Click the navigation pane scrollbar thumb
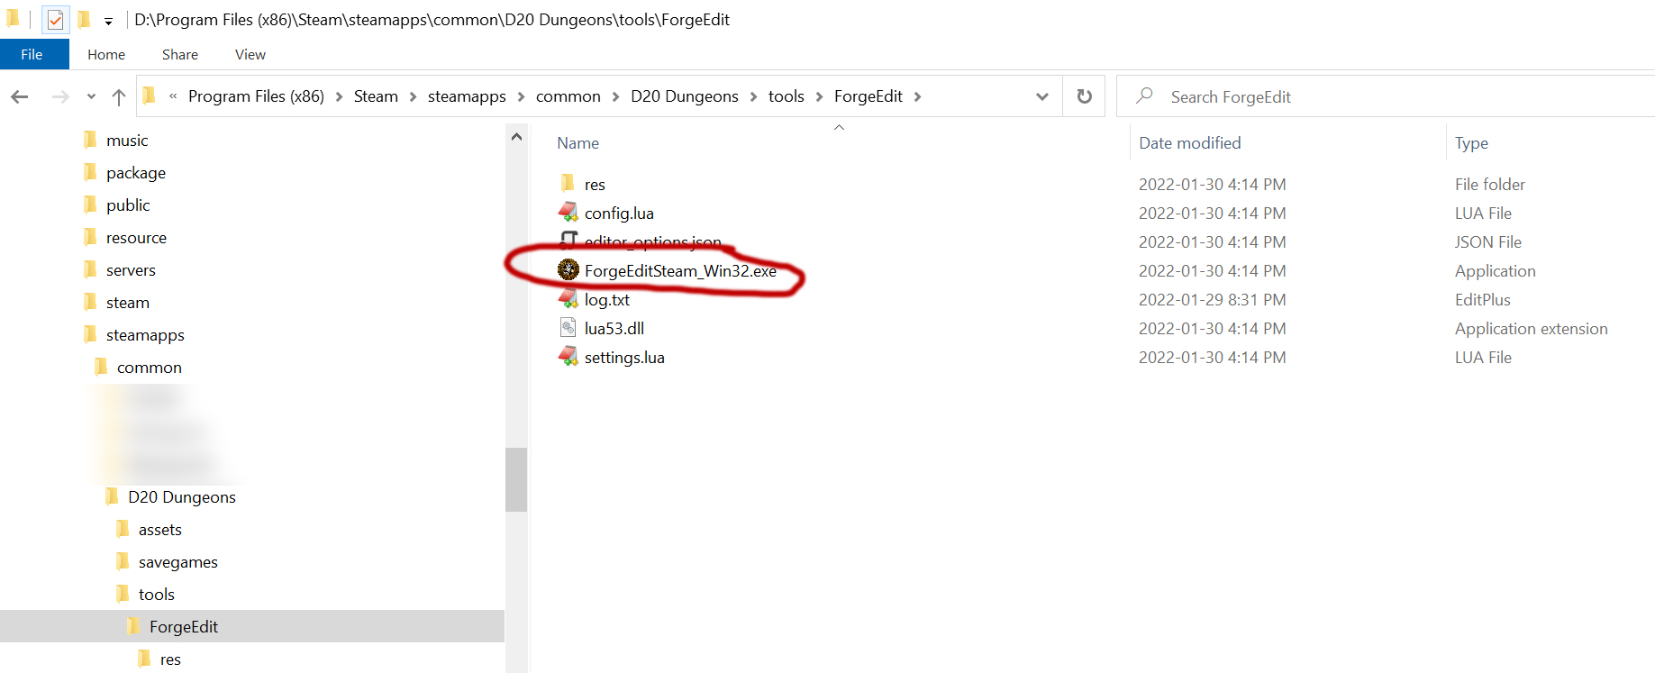 (516, 479)
